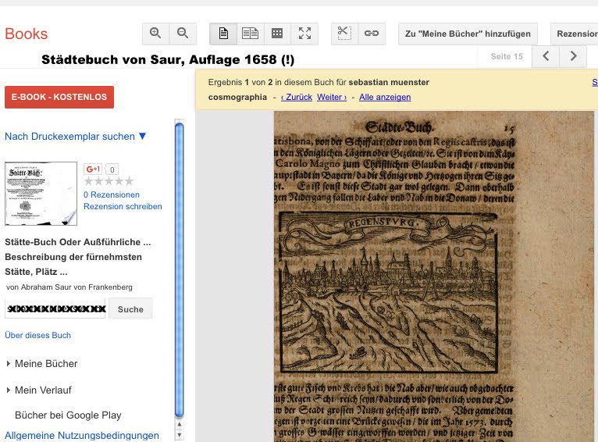Click the zoom out magnifier icon

pos(183,34)
